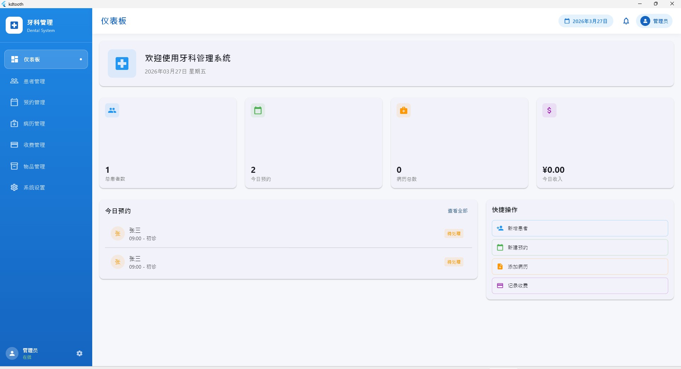Click the dental system logo in sidebar
Viewport: 681px width, 369px height.
point(14,25)
